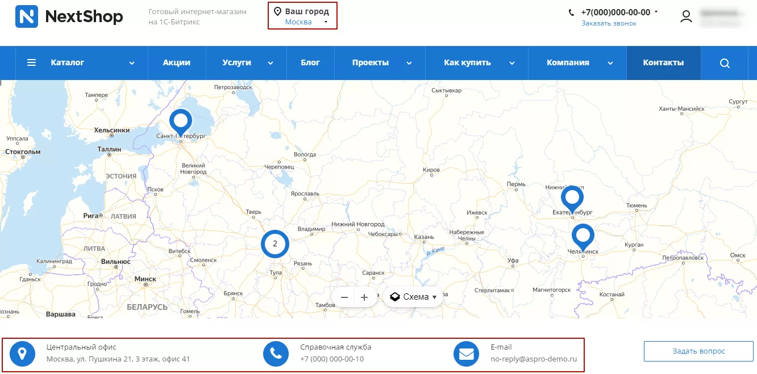Open the search magnifier icon in navigation

tap(725, 63)
